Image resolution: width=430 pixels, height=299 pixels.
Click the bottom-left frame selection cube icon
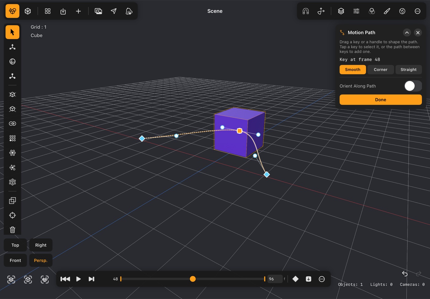pos(11,279)
